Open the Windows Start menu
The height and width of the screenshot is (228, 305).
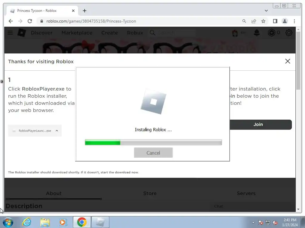point(8,222)
